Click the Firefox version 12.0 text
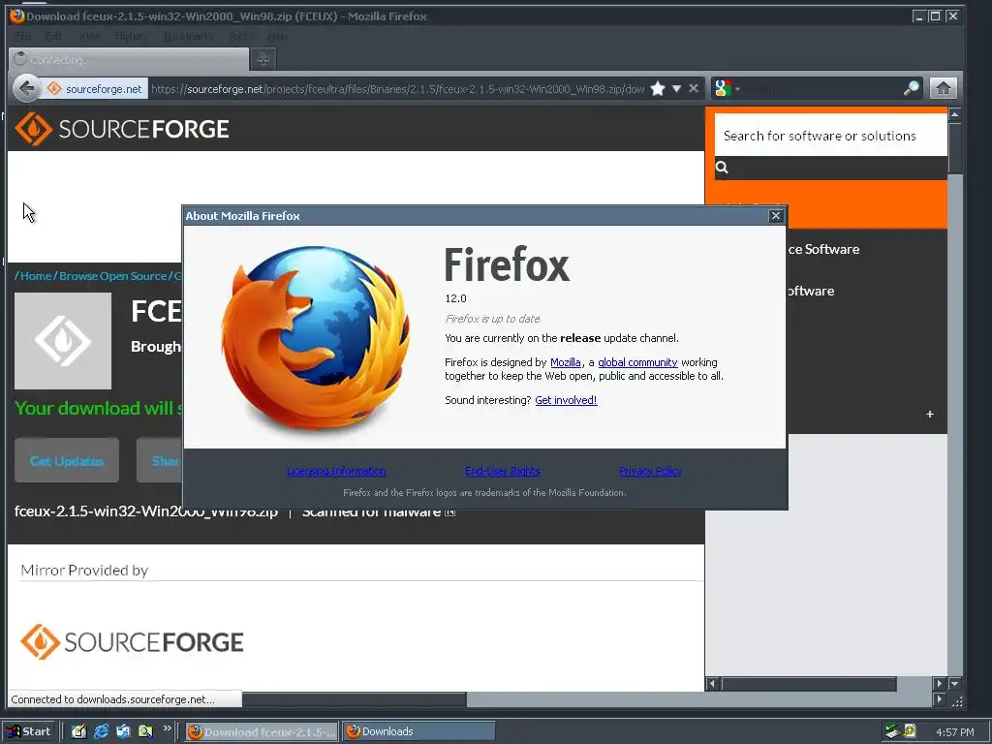The image size is (992, 744). 455,298
